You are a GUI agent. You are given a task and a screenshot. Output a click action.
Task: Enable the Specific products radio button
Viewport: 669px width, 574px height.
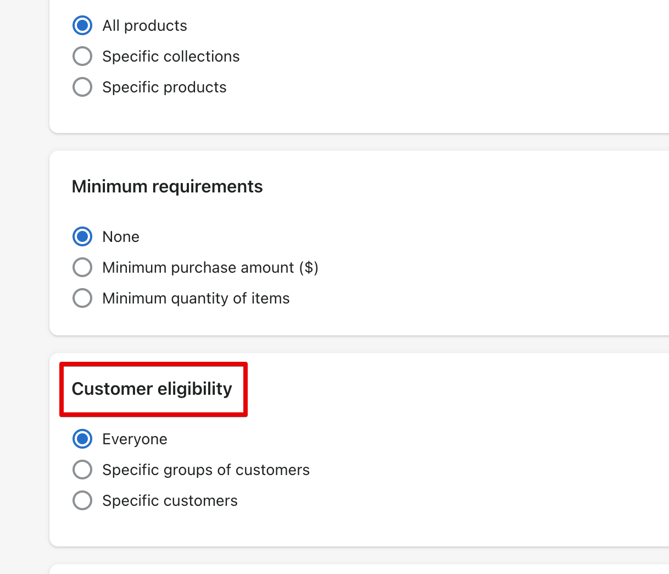tap(82, 87)
